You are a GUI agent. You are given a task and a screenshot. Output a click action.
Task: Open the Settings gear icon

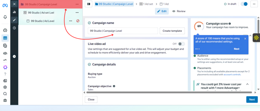coord(5,87)
